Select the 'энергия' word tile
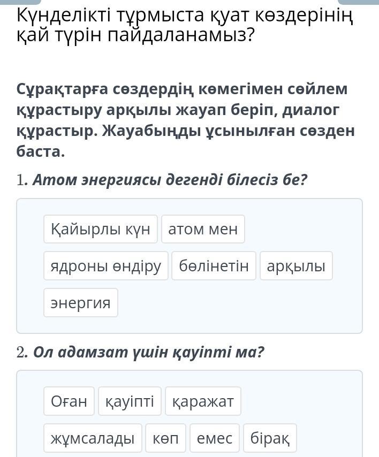379x457 pixels. (81, 302)
